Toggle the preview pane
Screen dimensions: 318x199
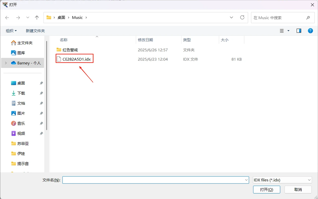pos(299,31)
